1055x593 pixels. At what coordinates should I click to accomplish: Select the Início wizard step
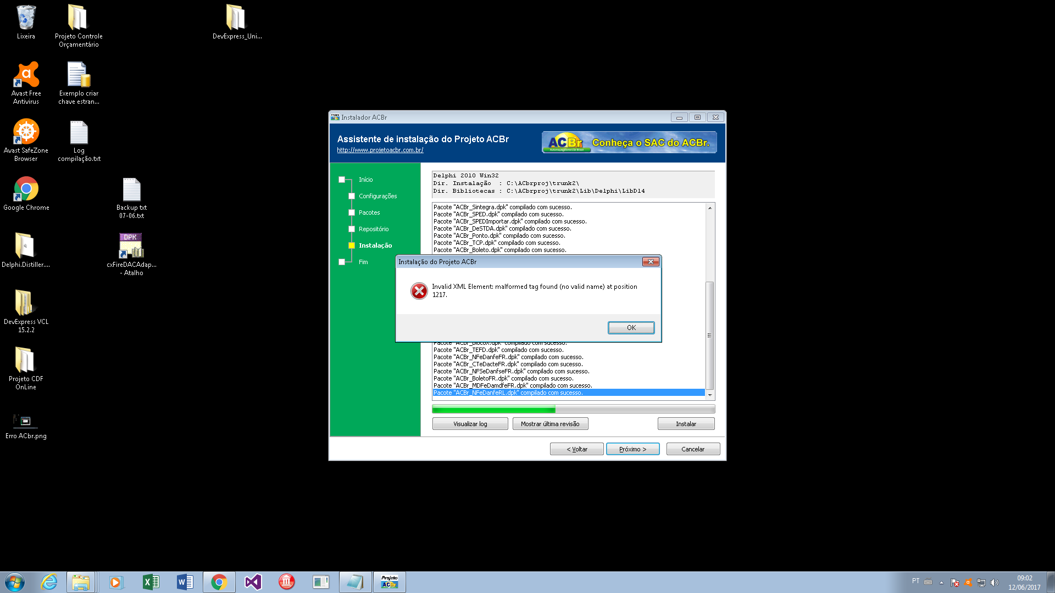(365, 180)
